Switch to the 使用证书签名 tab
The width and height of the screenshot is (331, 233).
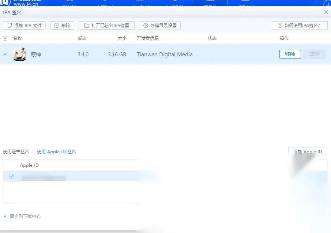point(16,152)
